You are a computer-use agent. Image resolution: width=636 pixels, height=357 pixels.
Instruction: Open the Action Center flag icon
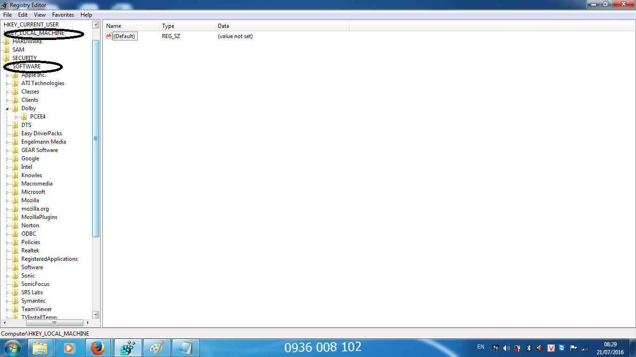pyautogui.click(x=574, y=348)
